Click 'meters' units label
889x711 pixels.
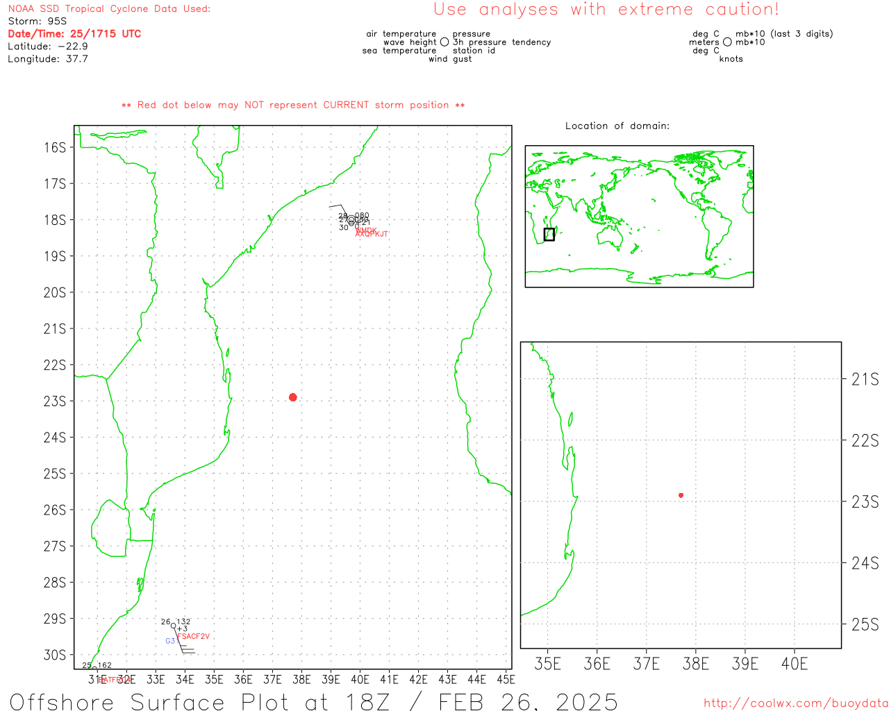tap(704, 42)
